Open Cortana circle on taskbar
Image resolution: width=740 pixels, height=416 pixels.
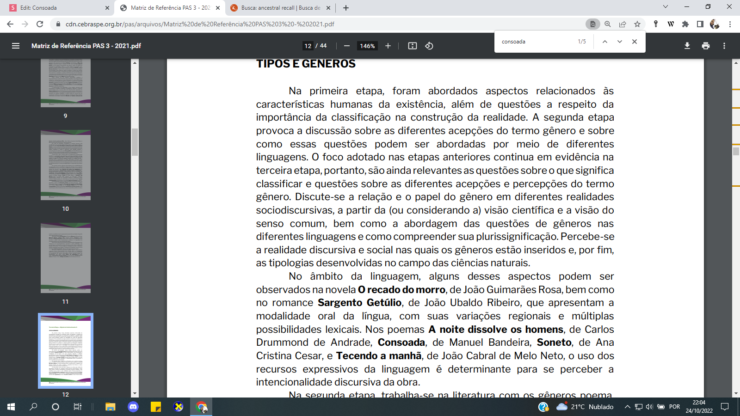[x=55, y=407]
